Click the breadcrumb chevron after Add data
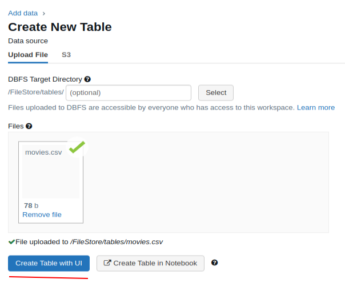This screenshot has width=345, height=287. 44,13
